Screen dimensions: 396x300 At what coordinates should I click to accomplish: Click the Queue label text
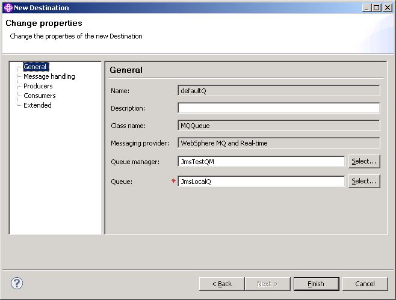(x=122, y=182)
